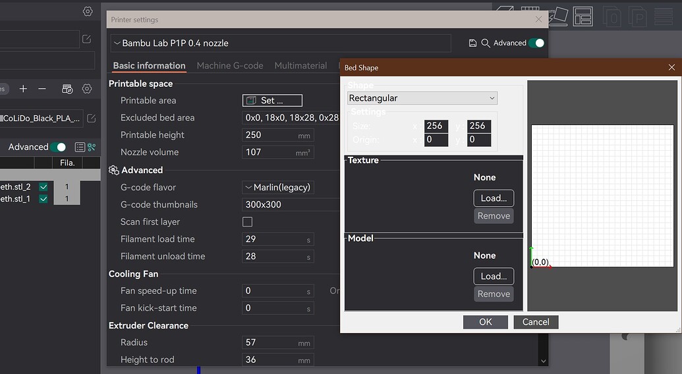This screenshot has height=374, width=682.
Task: Click edit printer preset icon in sidebar
Action: point(86,39)
